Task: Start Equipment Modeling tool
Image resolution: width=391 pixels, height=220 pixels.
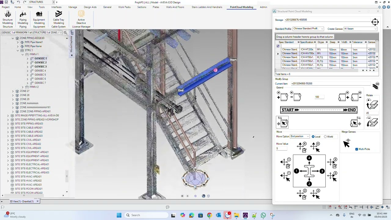Action: point(39,19)
